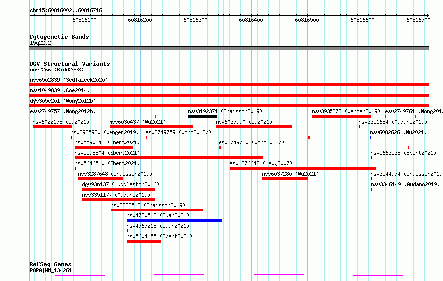Click the red bar under nsv3287648
This screenshot has width=443, height=281.
(101, 179)
